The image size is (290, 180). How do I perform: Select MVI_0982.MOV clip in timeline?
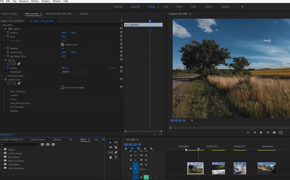[267, 168]
